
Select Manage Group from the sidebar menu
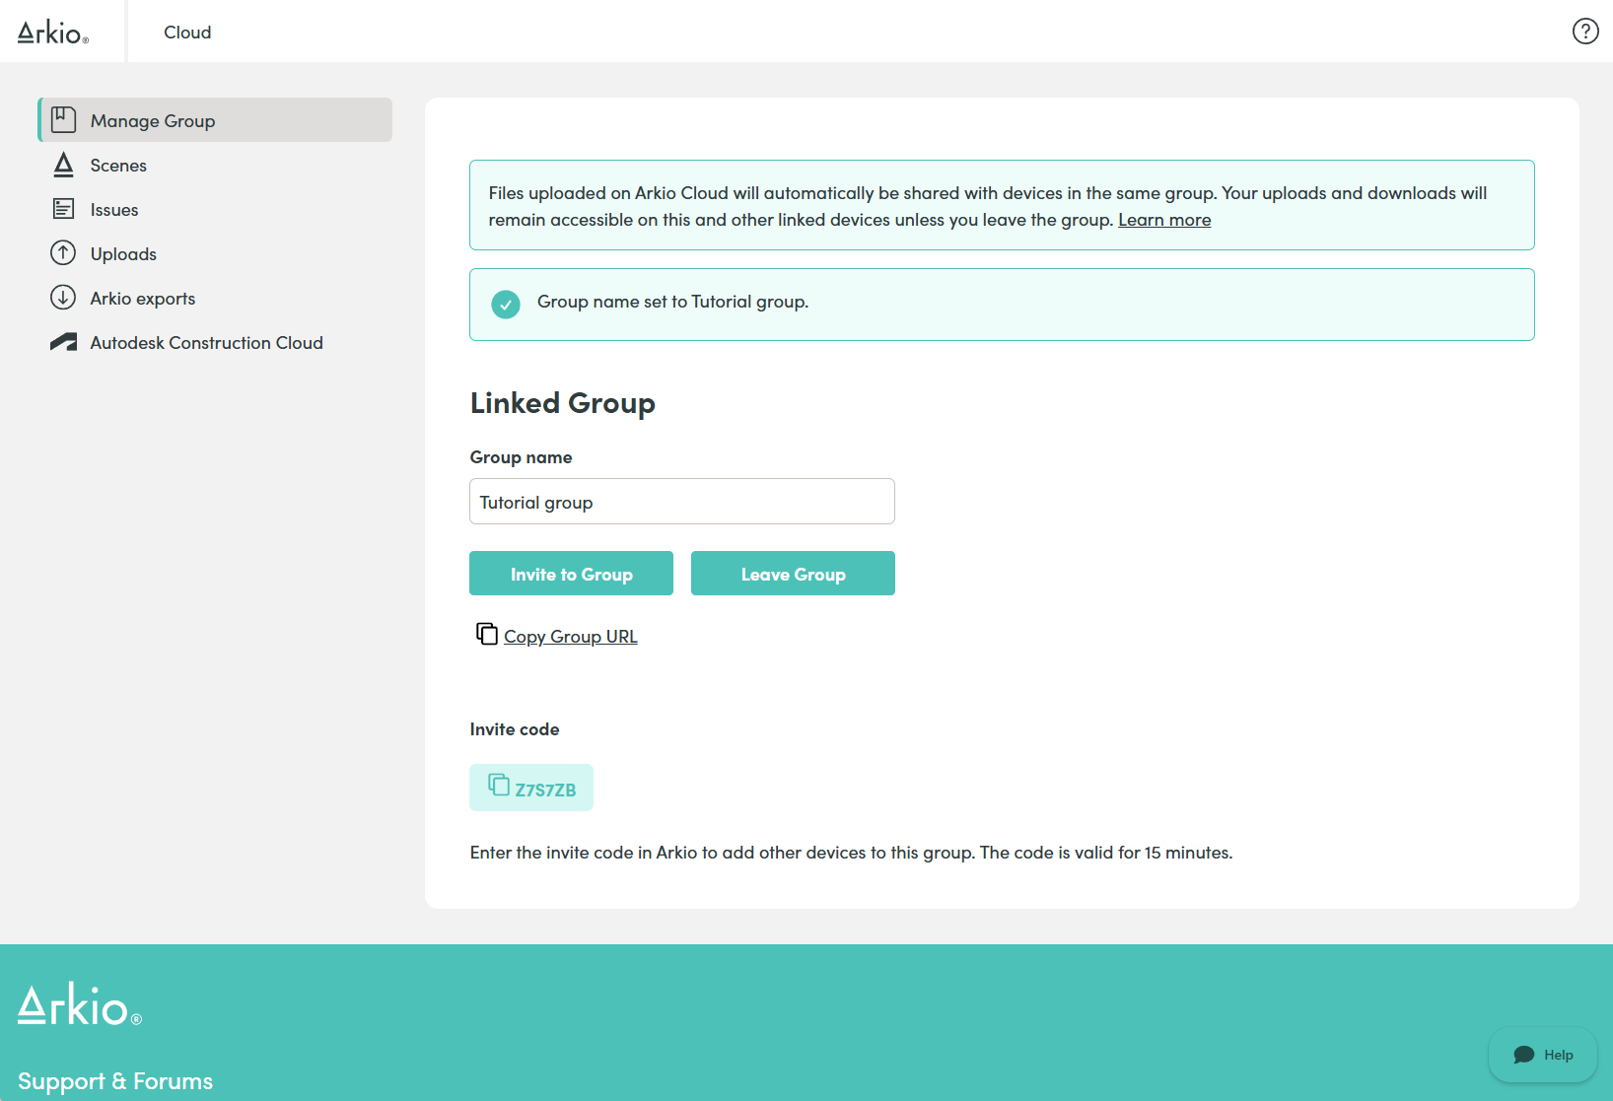(153, 119)
